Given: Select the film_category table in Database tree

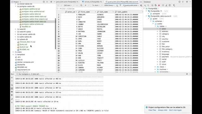Looking at the screenshot, I should 167,49.
